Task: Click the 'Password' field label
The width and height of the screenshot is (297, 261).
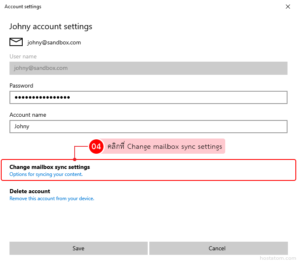Action: pyautogui.click(x=21, y=85)
